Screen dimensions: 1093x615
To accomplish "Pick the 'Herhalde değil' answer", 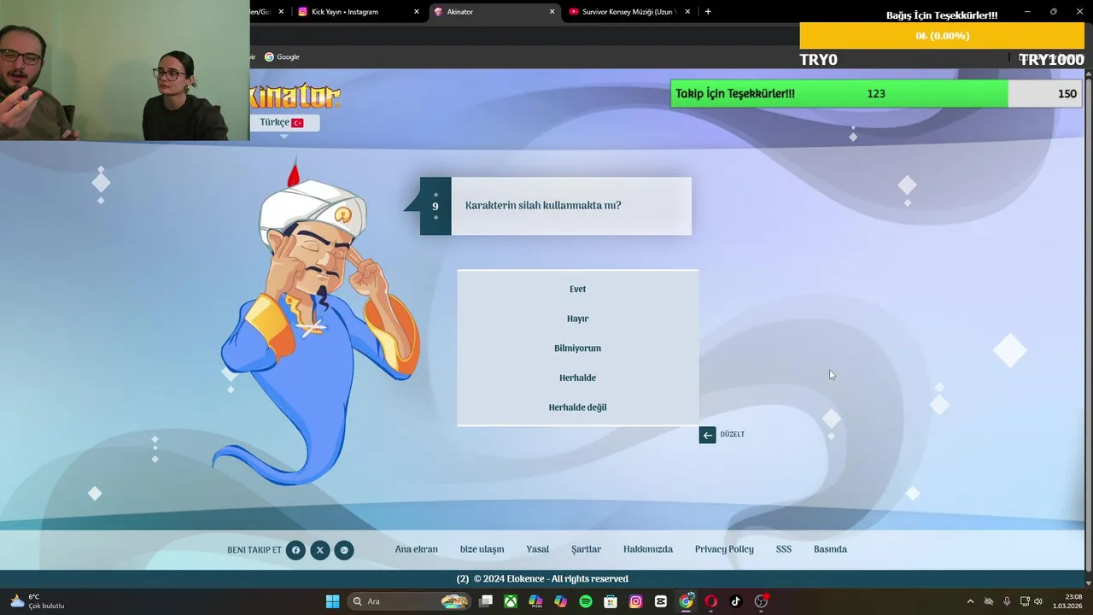I will tap(577, 407).
